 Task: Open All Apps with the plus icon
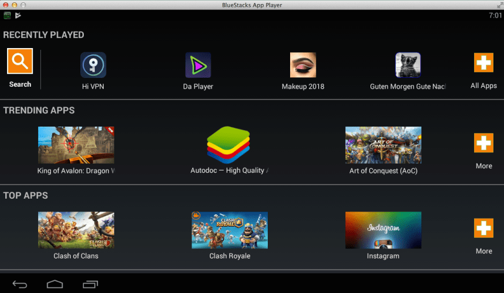[483, 63]
